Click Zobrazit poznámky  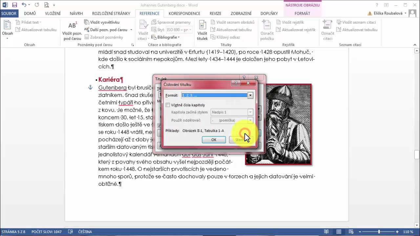(104, 37)
